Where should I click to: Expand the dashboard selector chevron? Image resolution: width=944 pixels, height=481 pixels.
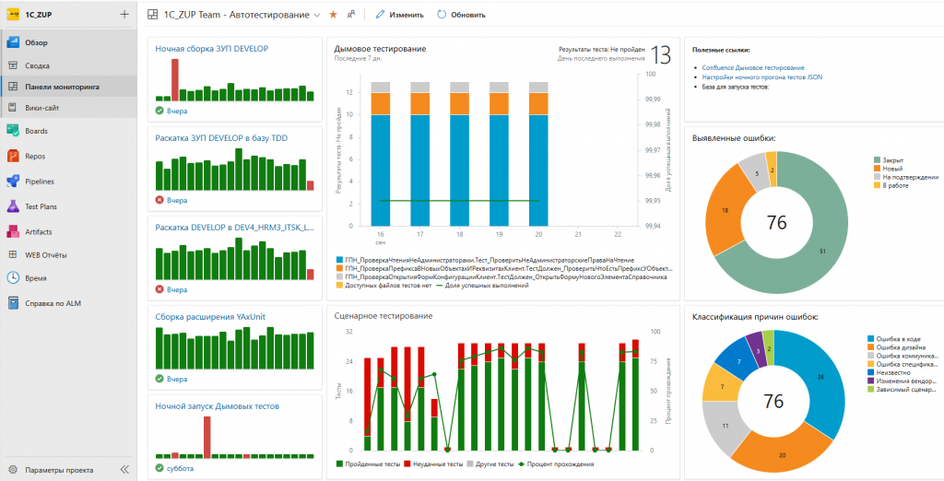click(x=317, y=15)
